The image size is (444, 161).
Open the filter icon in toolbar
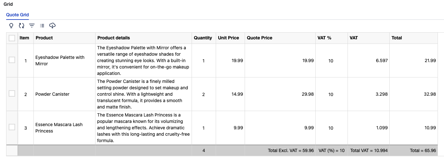pos(32,25)
